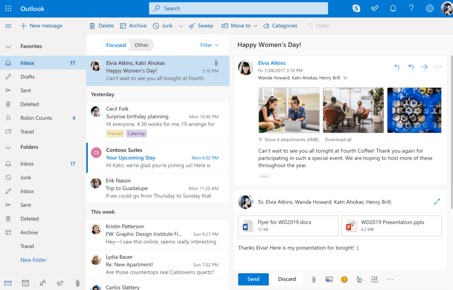This screenshot has width=453, height=290.
Task: Open the Move to dropdown
Action: tap(239, 26)
